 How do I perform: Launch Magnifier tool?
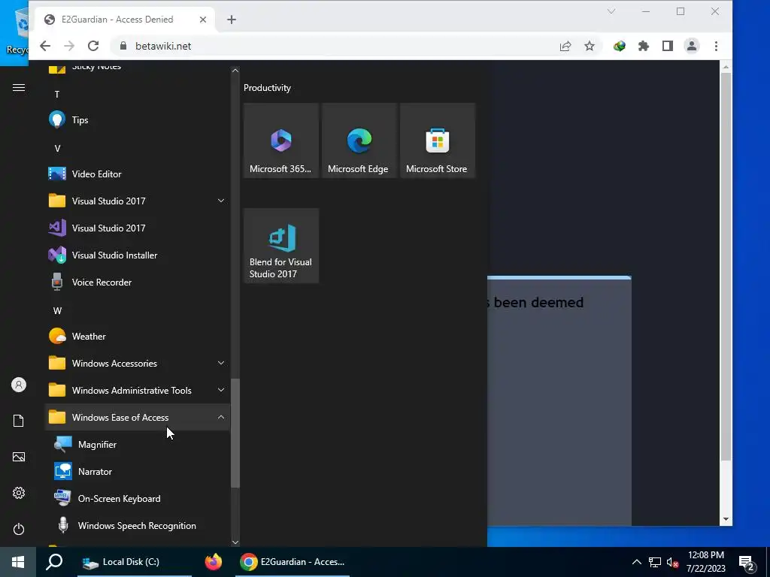137,445
